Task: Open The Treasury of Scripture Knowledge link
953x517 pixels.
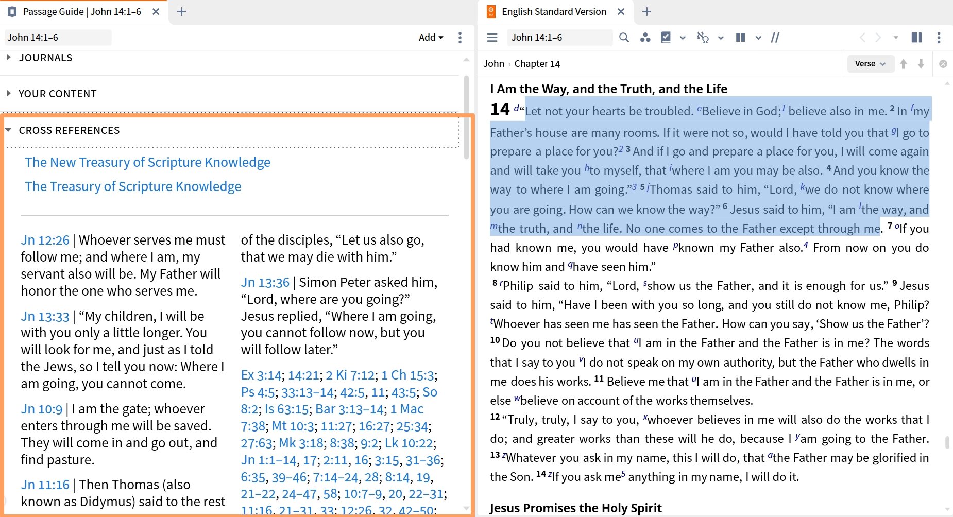Action: [133, 186]
